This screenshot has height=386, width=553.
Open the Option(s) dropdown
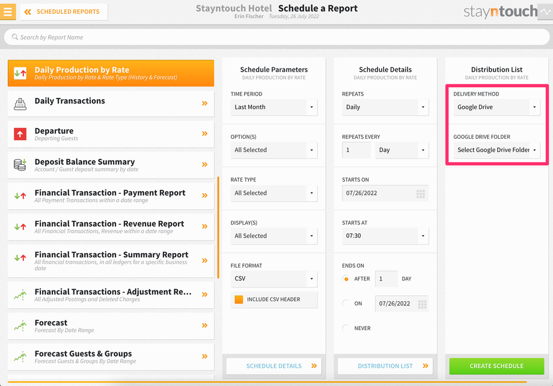[274, 150]
